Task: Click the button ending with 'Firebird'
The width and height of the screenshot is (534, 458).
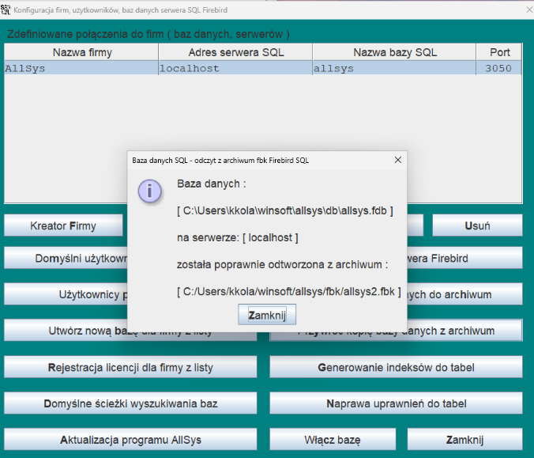Action: click(x=464, y=258)
